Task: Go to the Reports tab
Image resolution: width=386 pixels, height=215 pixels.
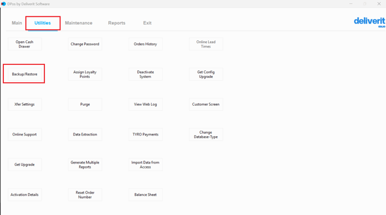Action: pos(117,23)
